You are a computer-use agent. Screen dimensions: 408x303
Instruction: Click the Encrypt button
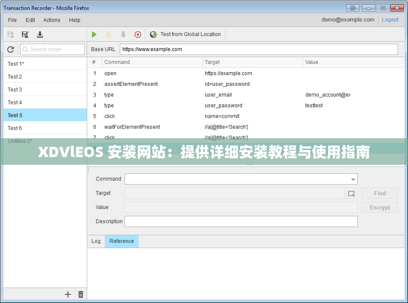[x=379, y=207]
